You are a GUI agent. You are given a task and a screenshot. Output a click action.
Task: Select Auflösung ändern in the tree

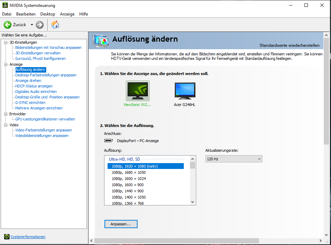[x=30, y=70]
